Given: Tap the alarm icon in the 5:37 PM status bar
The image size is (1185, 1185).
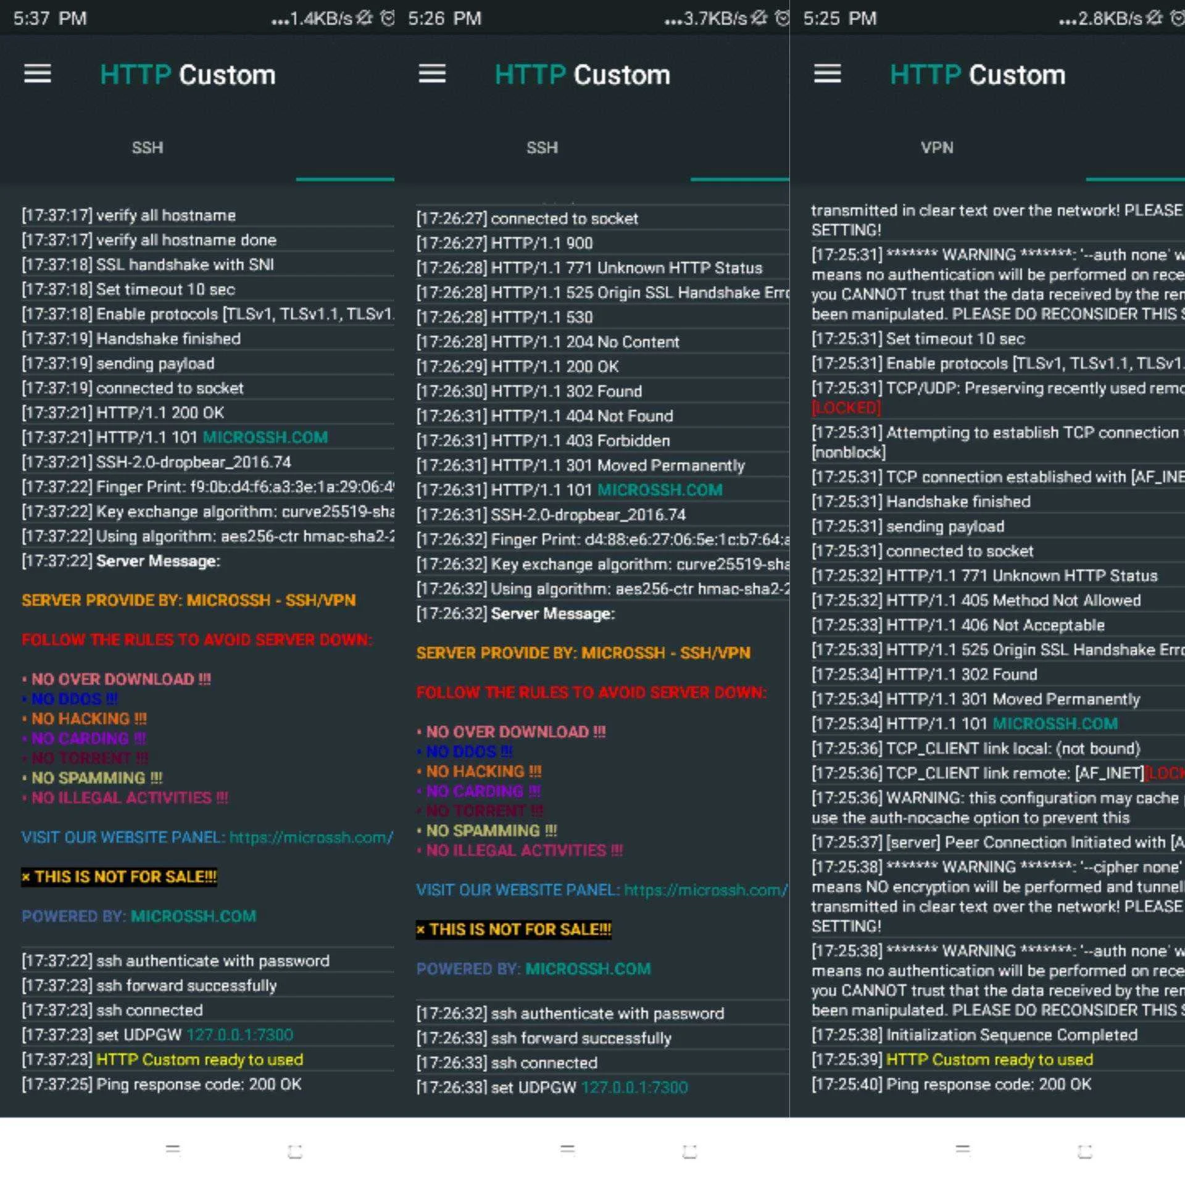Looking at the screenshot, I should coord(387,18).
